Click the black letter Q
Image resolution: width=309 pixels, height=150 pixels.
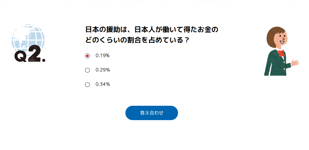point(21,57)
